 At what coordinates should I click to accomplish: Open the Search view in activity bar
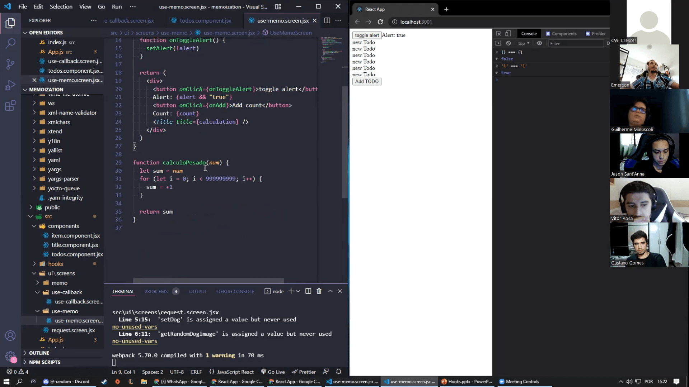[10, 43]
